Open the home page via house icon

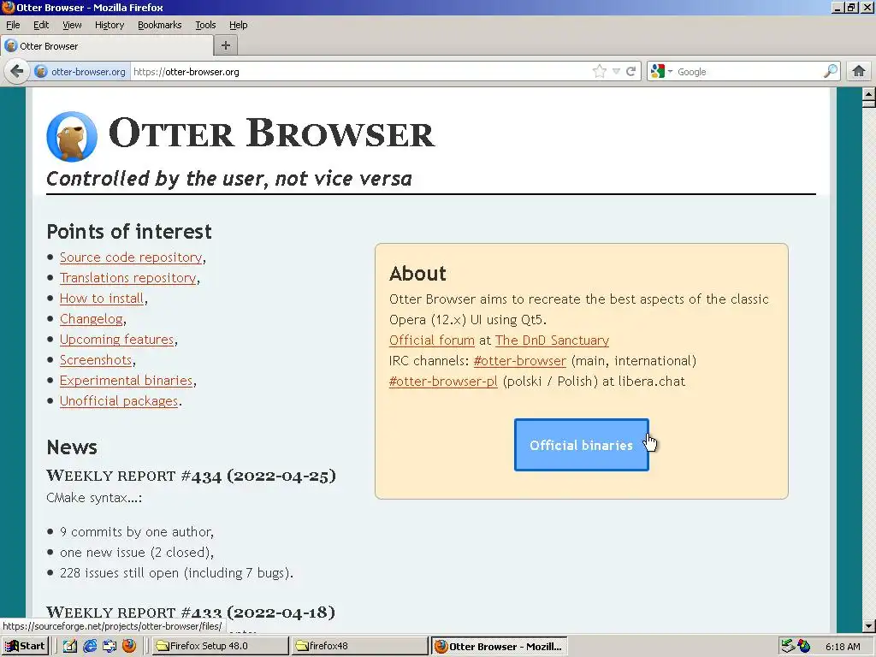coord(859,72)
